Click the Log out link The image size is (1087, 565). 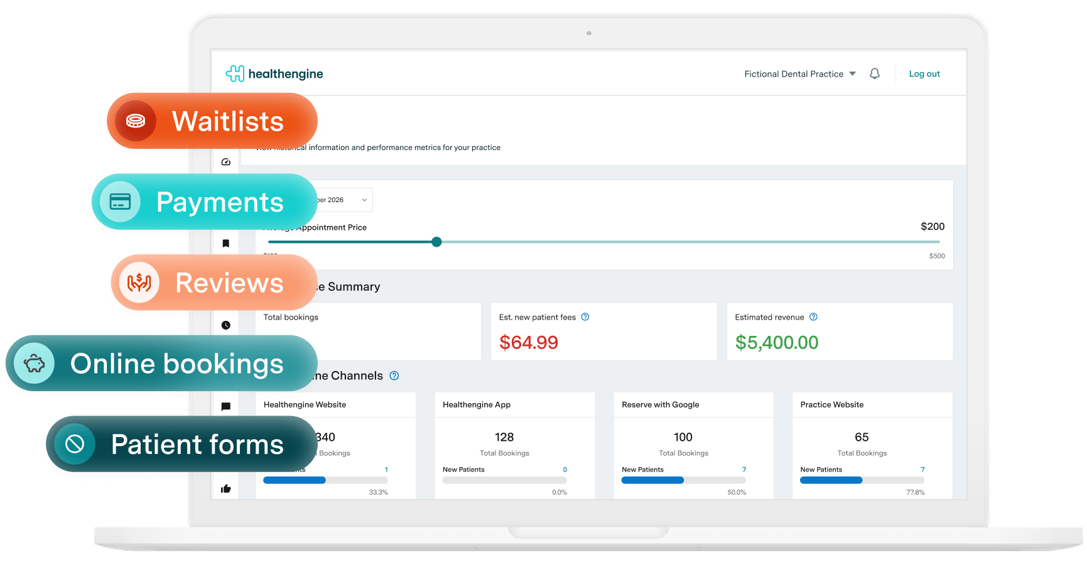pyautogui.click(x=924, y=74)
